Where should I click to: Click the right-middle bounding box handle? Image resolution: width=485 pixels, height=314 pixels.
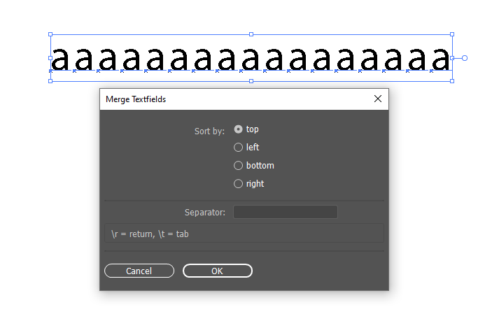[x=452, y=57]
